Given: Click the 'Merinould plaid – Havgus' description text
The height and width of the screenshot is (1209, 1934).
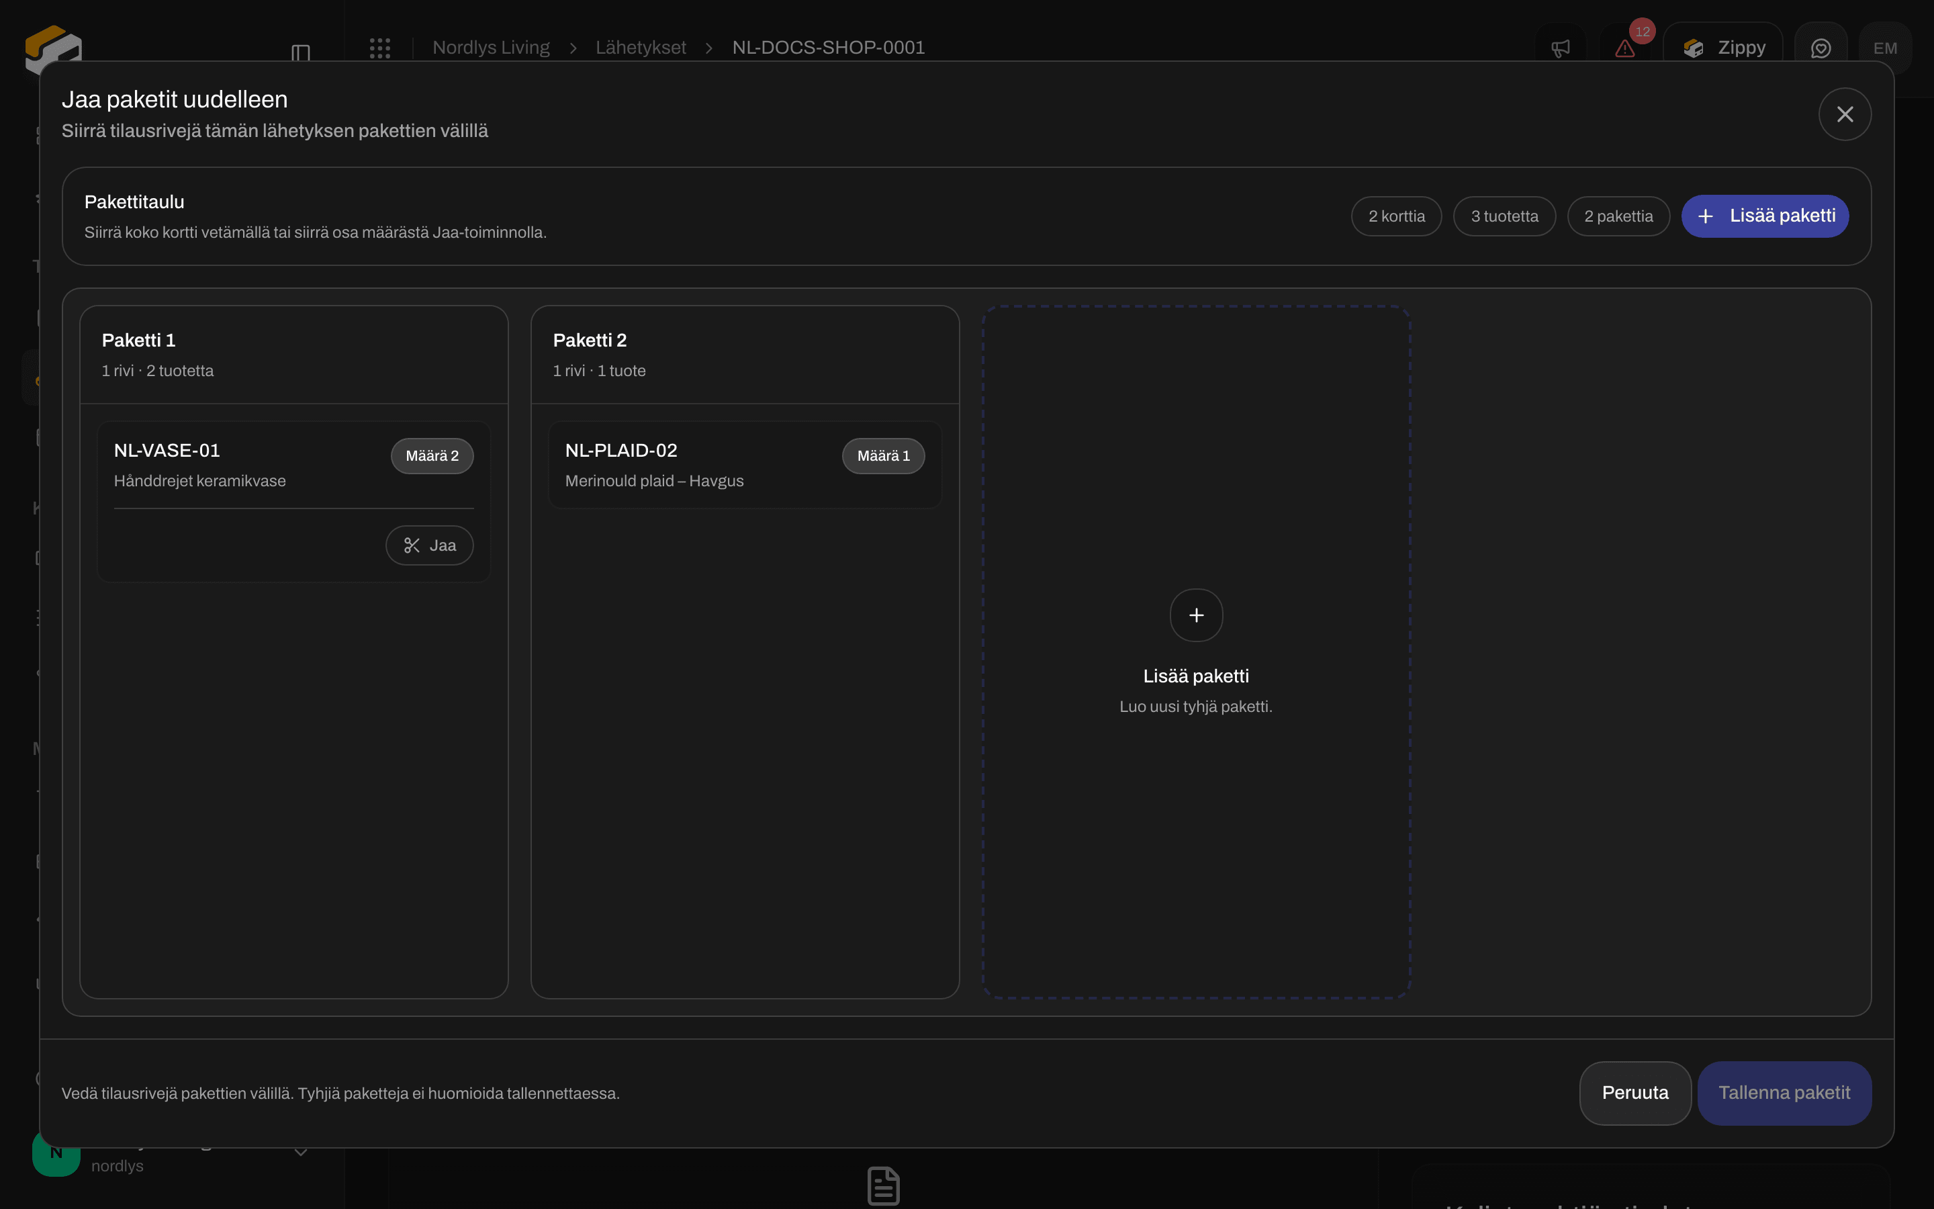Looking at the screenshot, I should pos(653,480).
